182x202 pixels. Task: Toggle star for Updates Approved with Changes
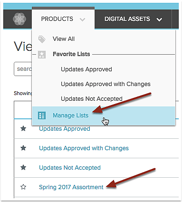(x=23, y=148)
